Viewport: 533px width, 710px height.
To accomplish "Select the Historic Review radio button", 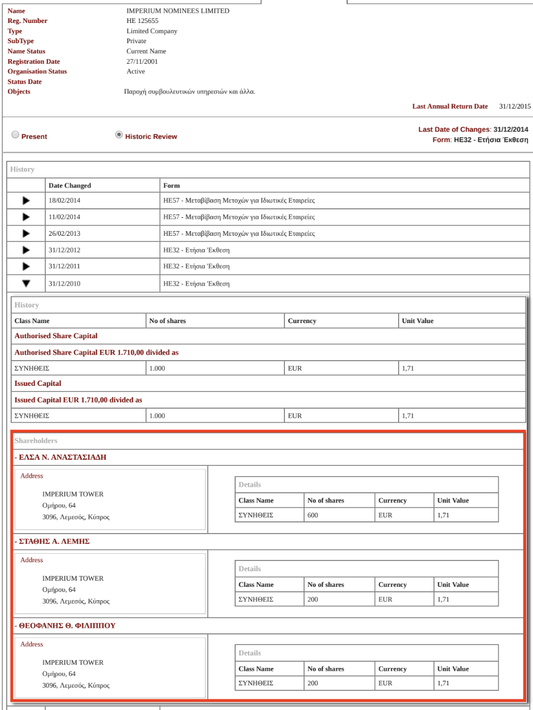I will (118, 136).
